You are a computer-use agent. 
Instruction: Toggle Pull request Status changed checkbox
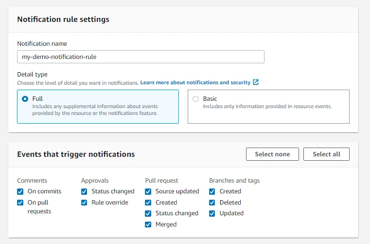click(148, 213)
